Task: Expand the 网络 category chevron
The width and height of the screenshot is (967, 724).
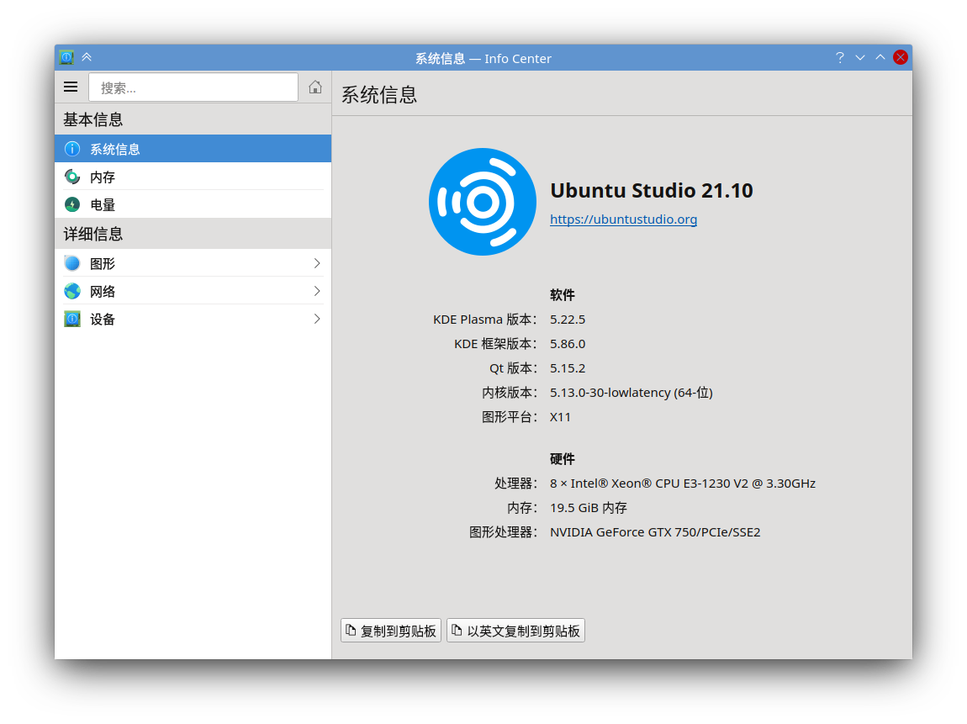Action: (317, 291)
